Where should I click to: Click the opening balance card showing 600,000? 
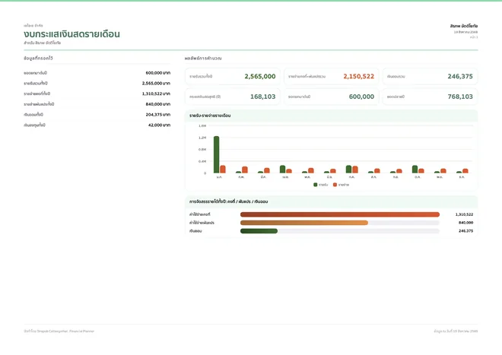(331, 97)
